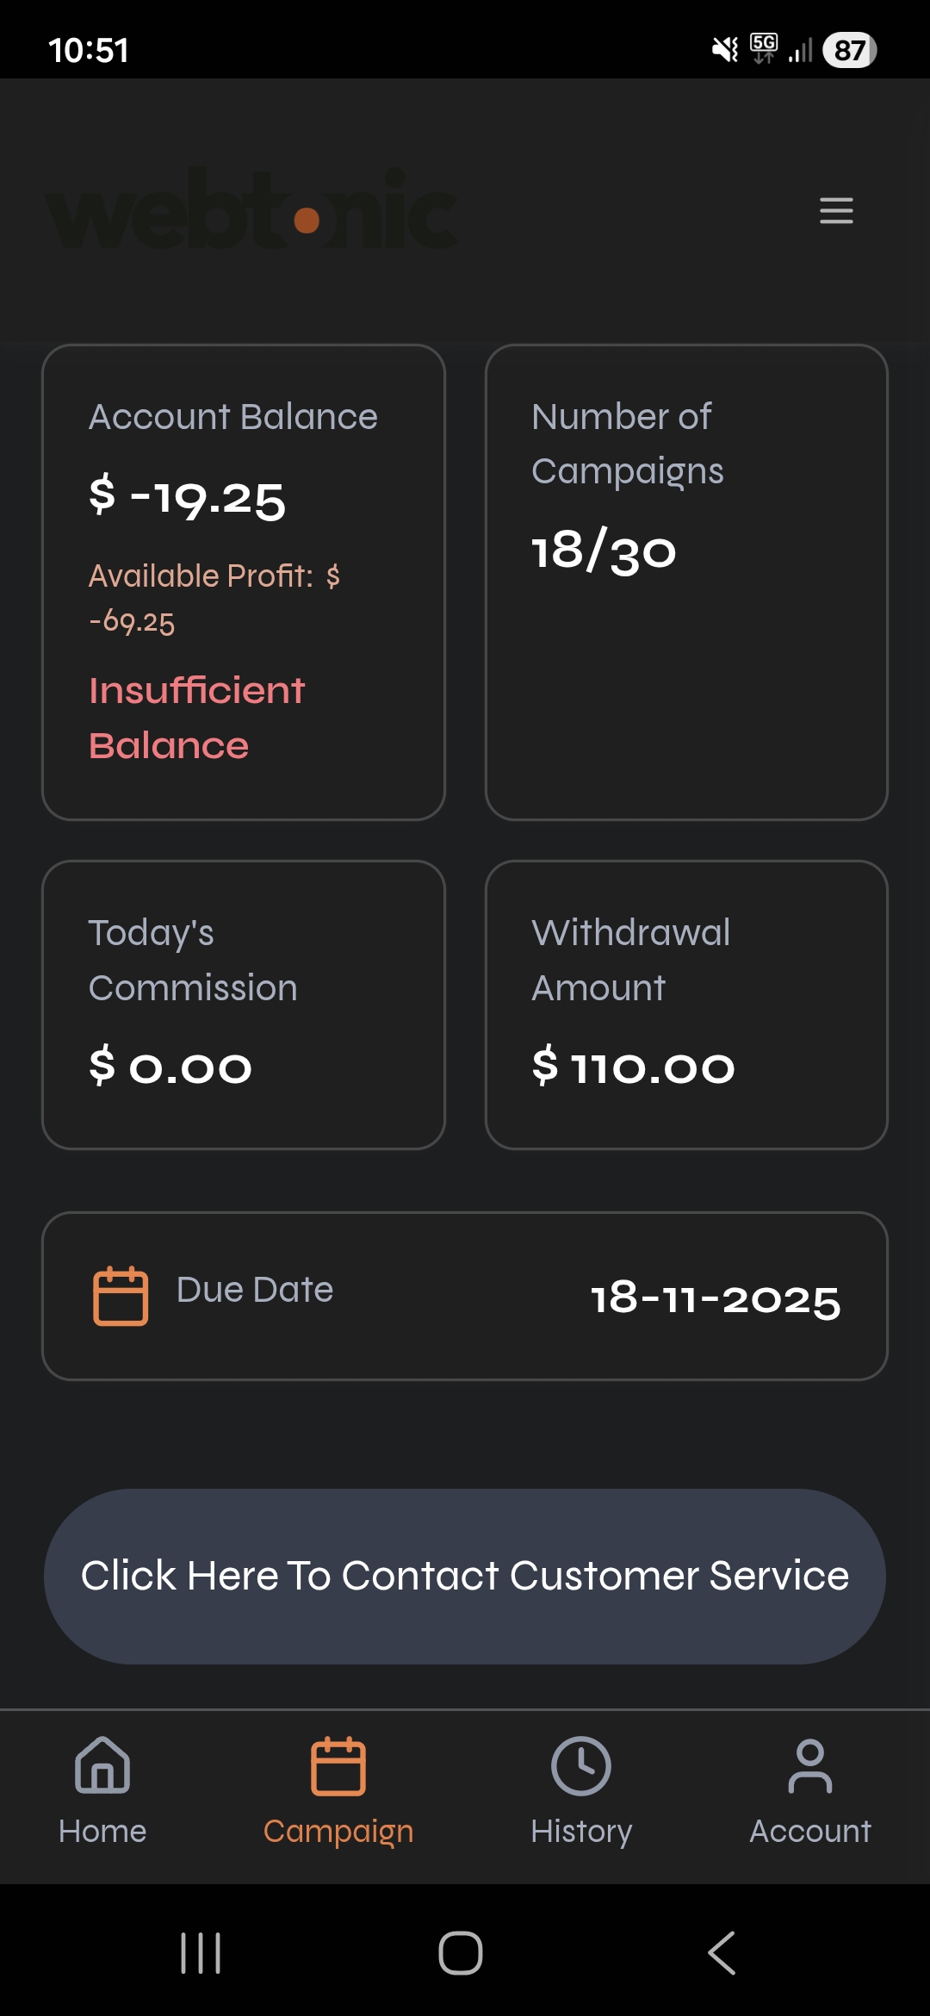930x2016 pixels.
Task: Tap the Withdrawal Amount card
Action: [x=686, y=1004]
